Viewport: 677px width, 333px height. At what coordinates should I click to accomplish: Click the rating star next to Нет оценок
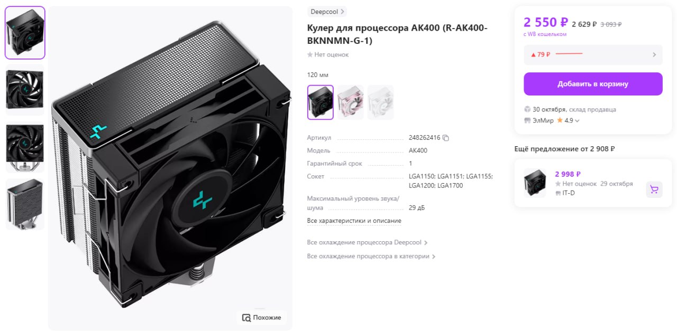tap(310, 54)
